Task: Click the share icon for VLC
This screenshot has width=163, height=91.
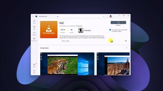Action: [x=126, y=41]
